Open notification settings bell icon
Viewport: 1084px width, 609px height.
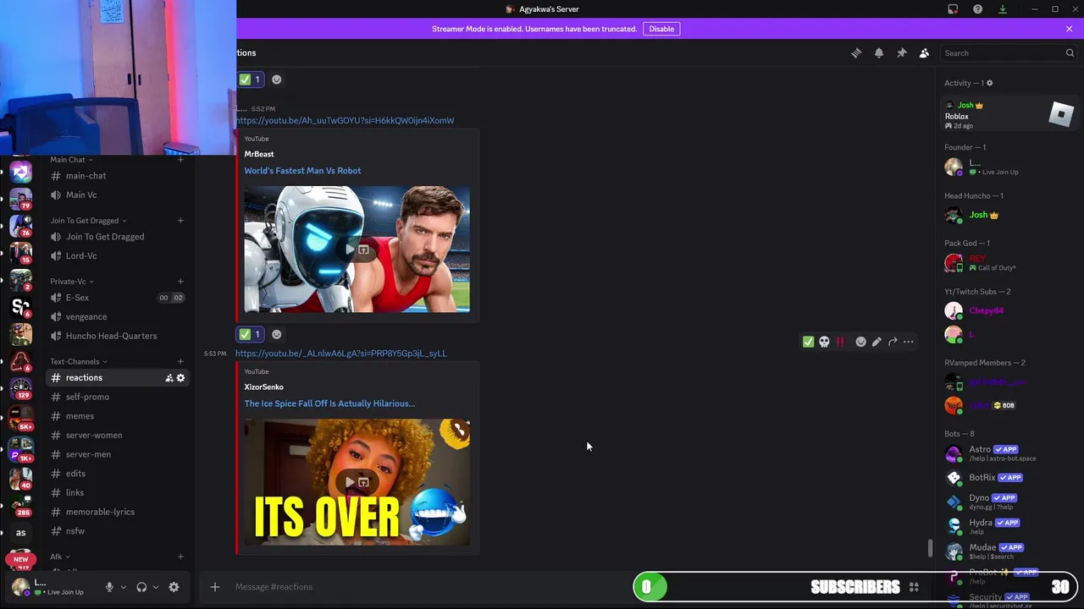point(879,52)
